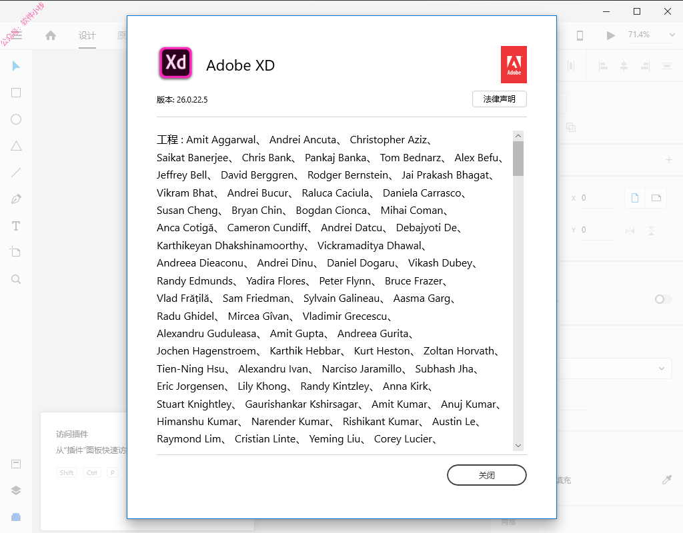Click the name 'Amit Aggarwal'
The width and height of the screenshot is (683, 533).
(221, 140)
